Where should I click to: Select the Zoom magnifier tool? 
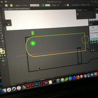point(3,46)
